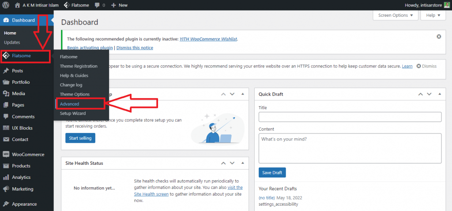
Task: Open 'visit the Site Health screen' link
Action: [x=188, y=191]
